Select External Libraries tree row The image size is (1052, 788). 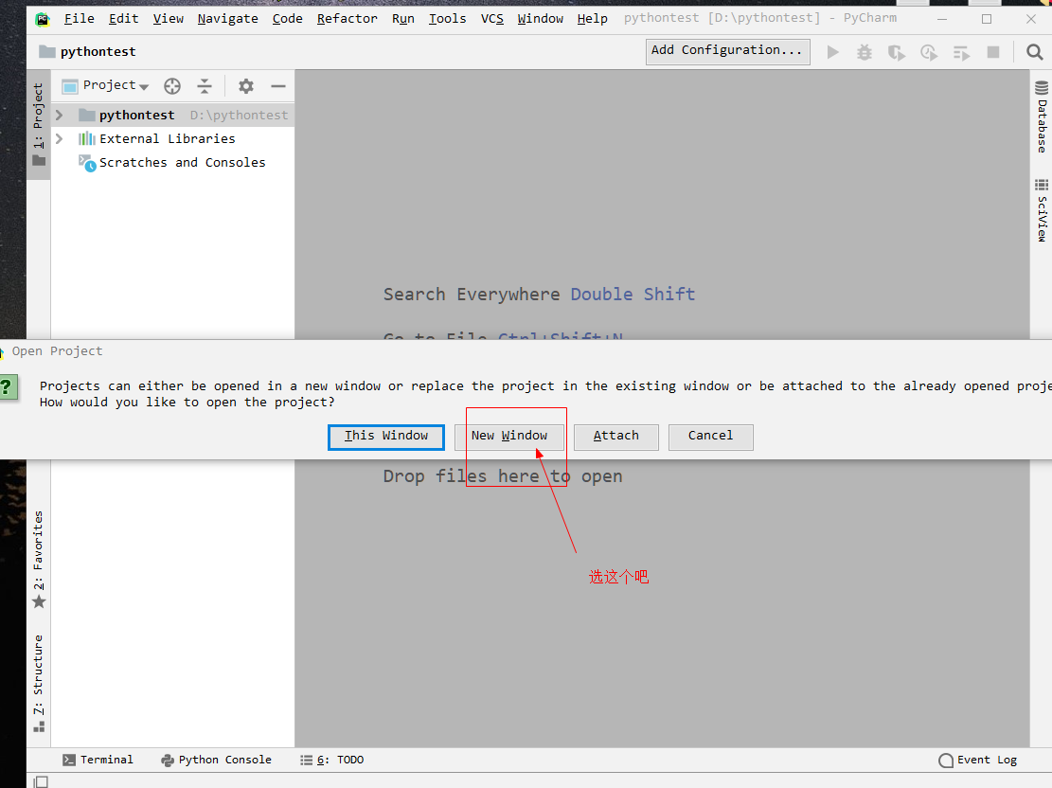click(172, 139)
